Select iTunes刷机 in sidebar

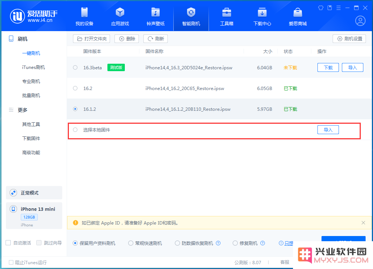pos(34,67)
